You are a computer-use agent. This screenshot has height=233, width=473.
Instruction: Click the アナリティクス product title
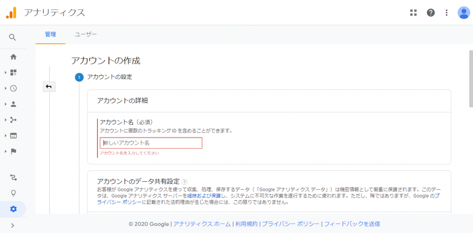(x=55, y=12)
